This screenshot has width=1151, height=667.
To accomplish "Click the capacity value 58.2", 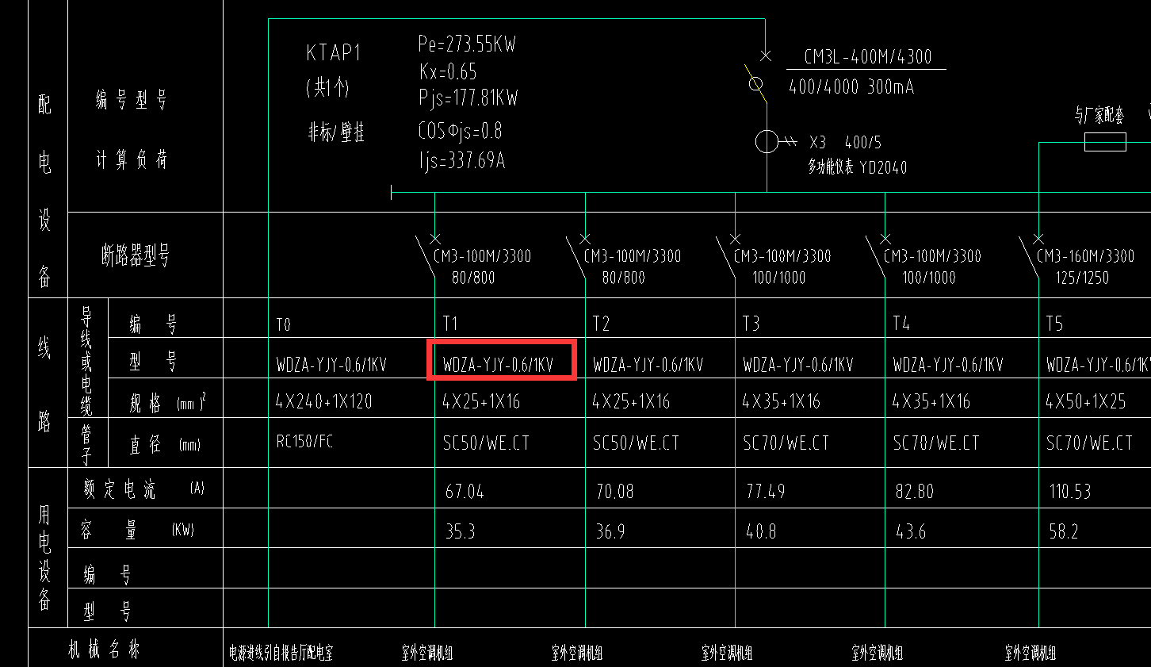I will pos(1064,531).
